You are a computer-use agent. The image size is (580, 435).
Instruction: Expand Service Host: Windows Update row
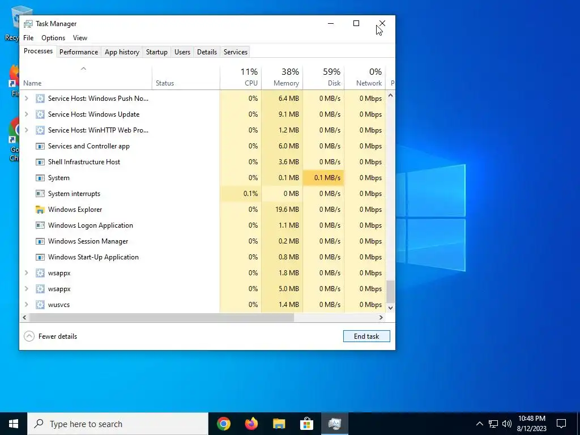26,114
